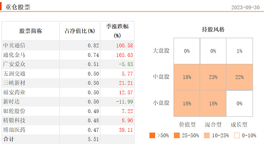Click the 0-10% legend swatch
Screen dimensions: 264x144
click(237, 135)
